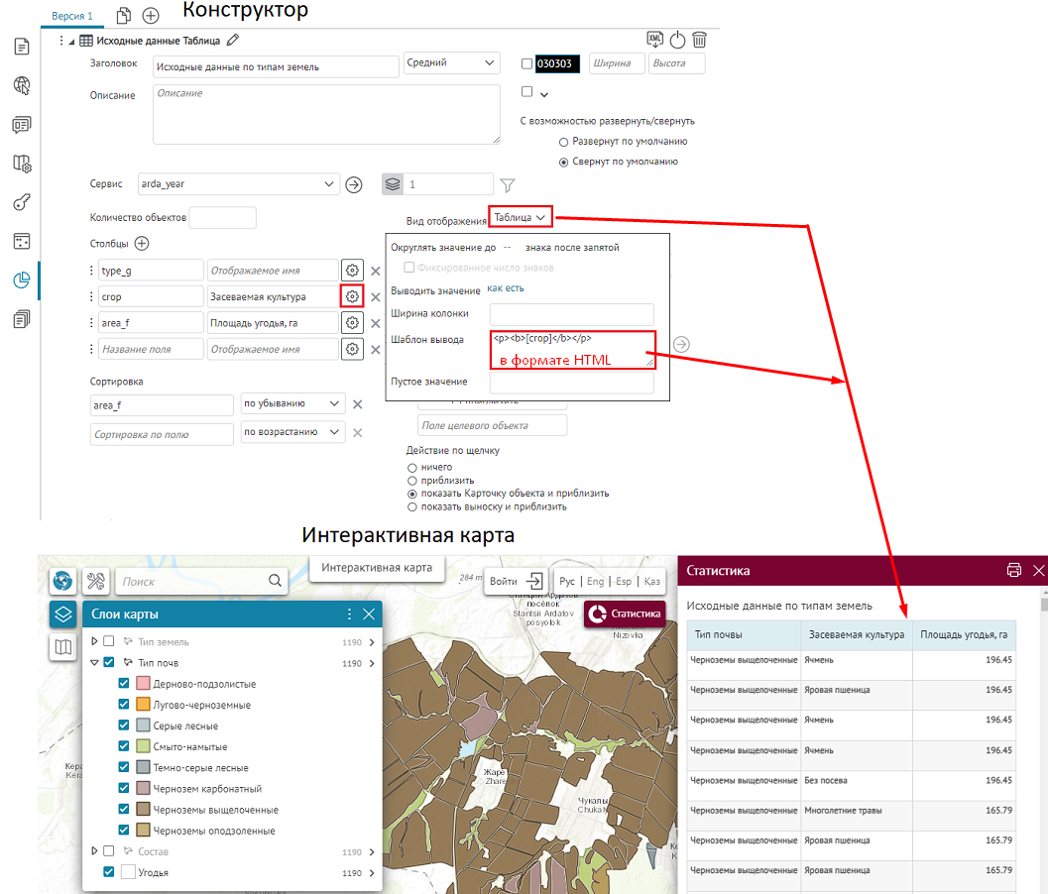This screenshot has height=894, width=1048.
Task: Uncheck the Серые лесные layer checkbox
Action: tap(124, 726)
